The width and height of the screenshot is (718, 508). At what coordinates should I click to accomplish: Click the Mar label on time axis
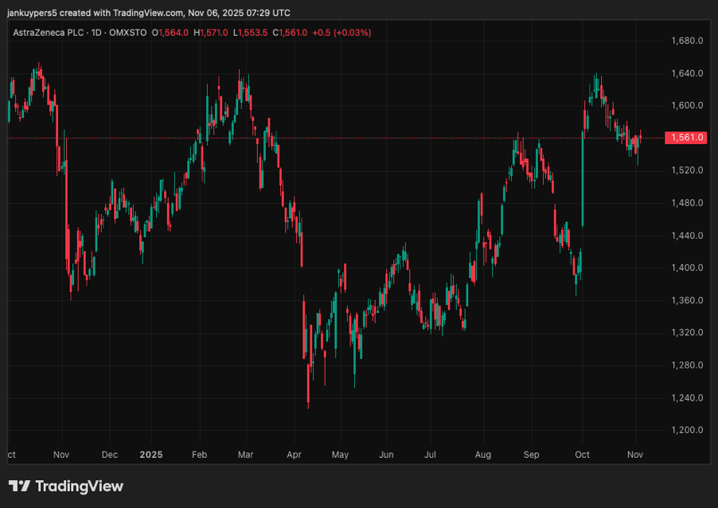coord(245,455)
